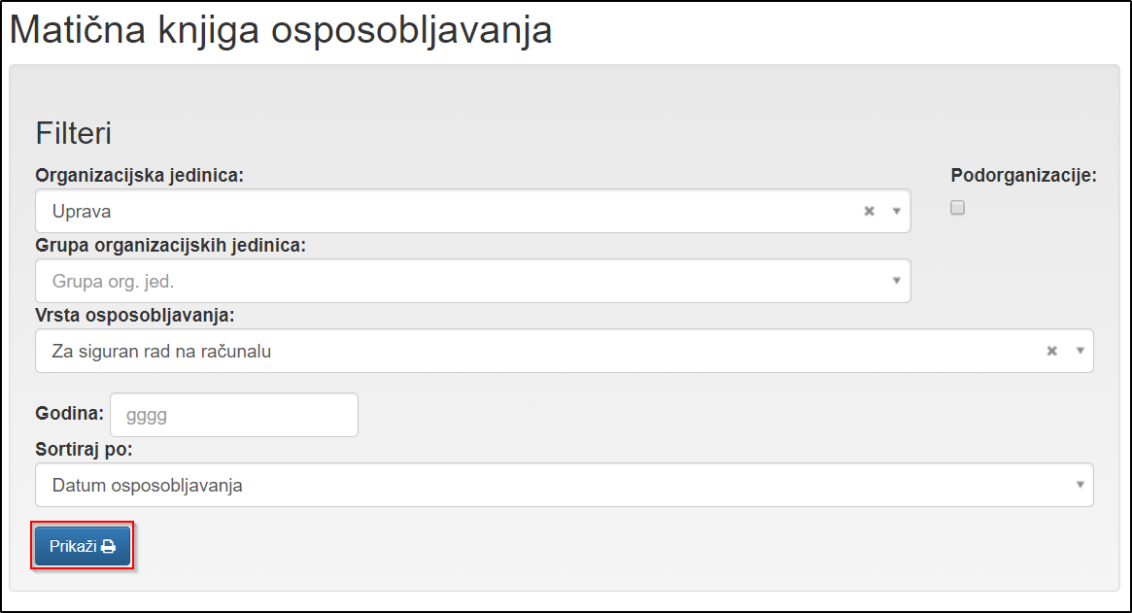Enable the Podorganizacije checkbox
Screen dimensions: 1132x613
[x=957, y=207]
